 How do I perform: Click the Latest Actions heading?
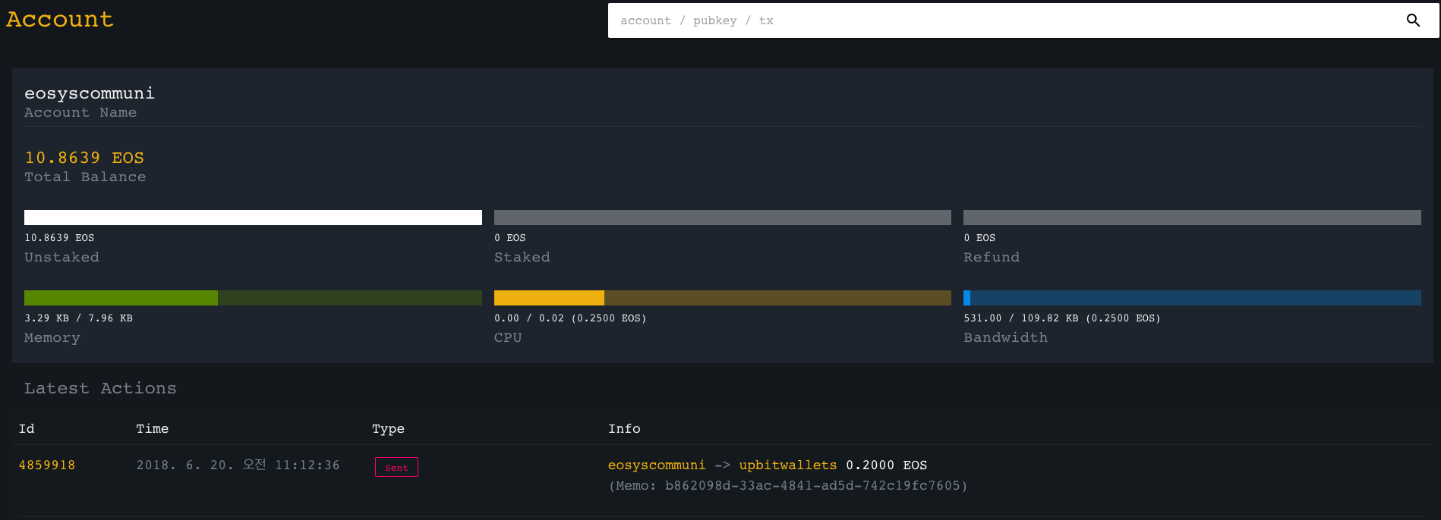(100, 388)
